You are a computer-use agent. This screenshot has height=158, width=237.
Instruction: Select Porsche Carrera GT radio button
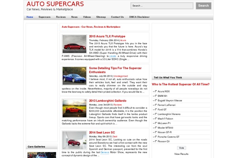point(156,137)
